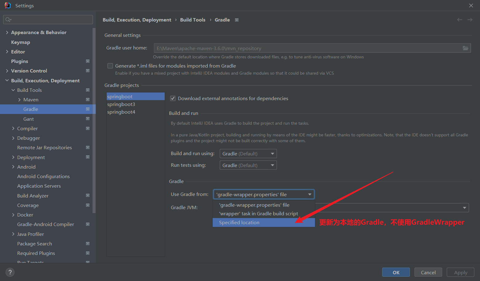Open Application Servers settings page
480x281 pixels.
(39, 186)
